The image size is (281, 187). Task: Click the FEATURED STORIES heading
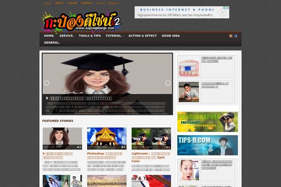pos(58,121)
